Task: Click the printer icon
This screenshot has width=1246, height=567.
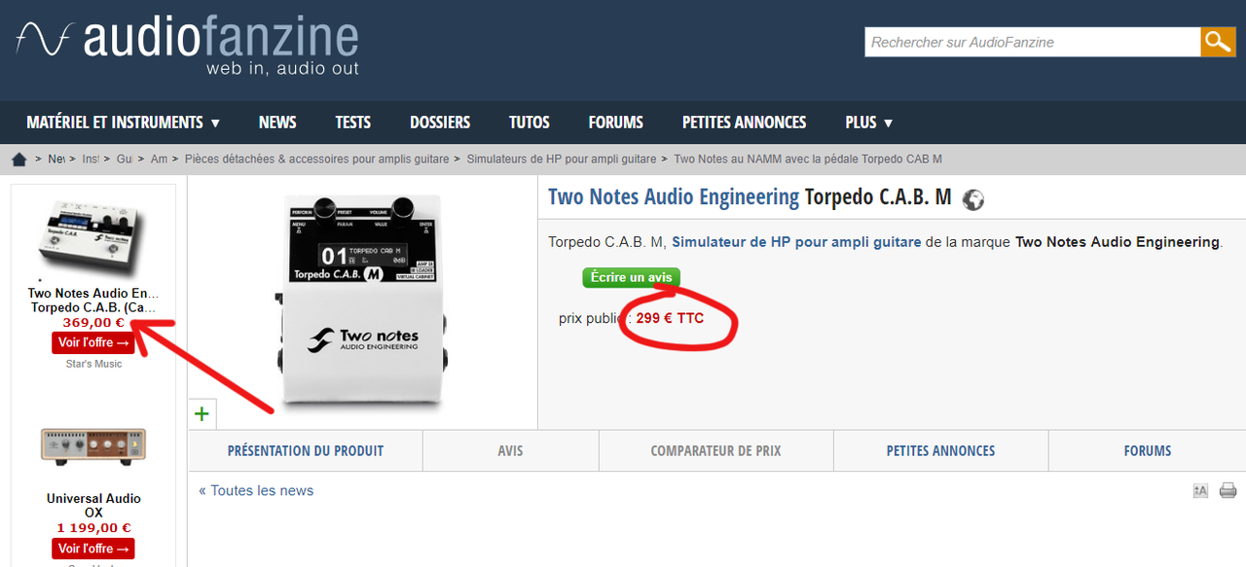Action: coord(1228,490)
